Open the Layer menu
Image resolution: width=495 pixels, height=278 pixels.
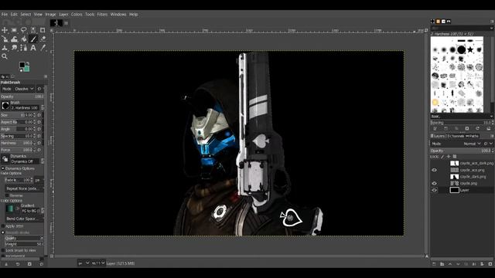63,15
